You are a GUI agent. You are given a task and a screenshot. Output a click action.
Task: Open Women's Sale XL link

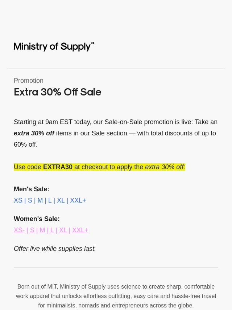pos(63,230)
